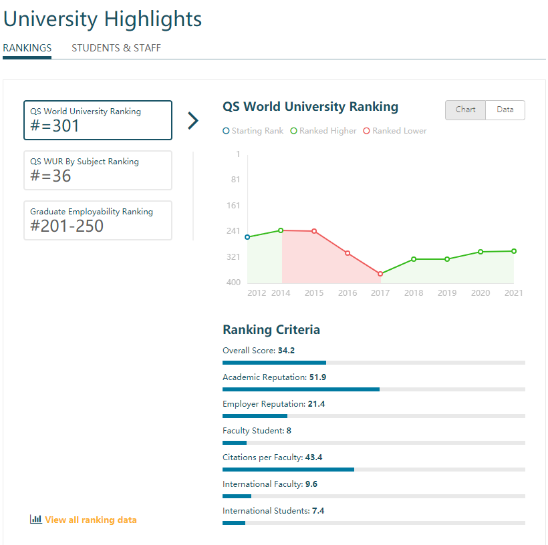
Task: Click the 'Faculty Student: 8' label
Action: pyautogui.click(x=257, y=431)
